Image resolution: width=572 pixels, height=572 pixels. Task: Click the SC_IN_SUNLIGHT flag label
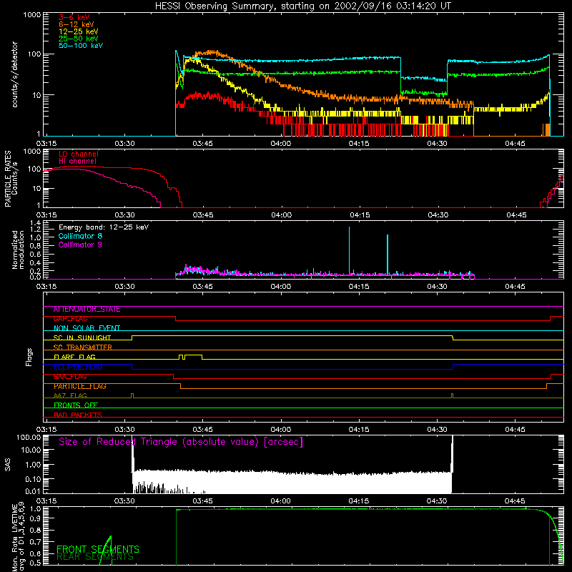(x=82, y=337)
